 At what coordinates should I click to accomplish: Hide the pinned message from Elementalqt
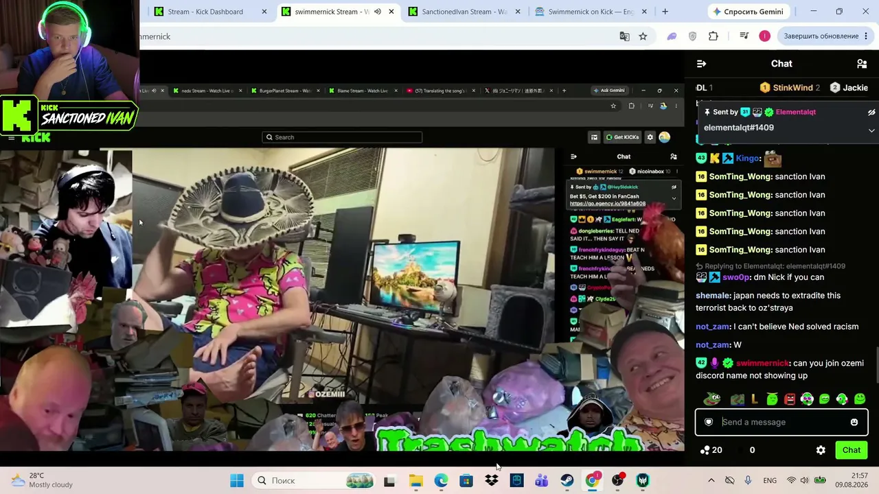(871, 113)
